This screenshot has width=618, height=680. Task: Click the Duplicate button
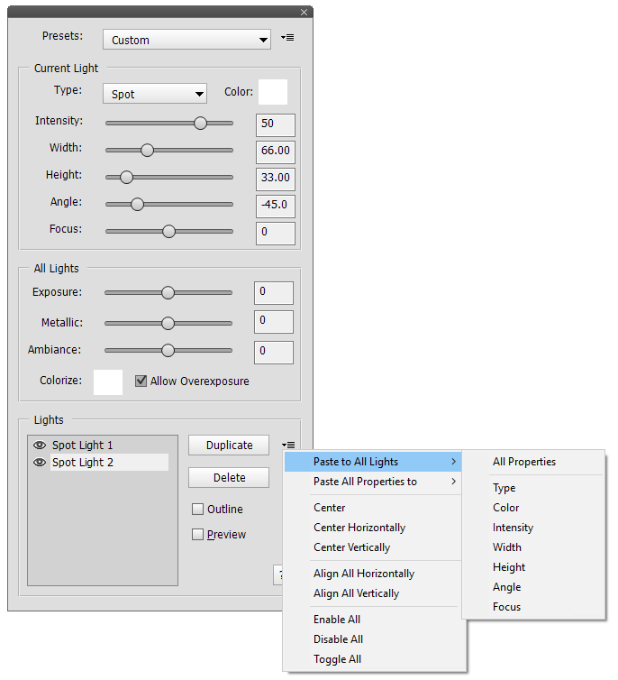click(x=229, y=445)
